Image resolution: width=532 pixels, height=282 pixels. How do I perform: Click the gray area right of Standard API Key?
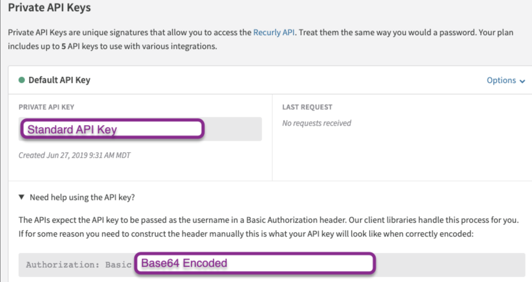(x=233, y=129)
